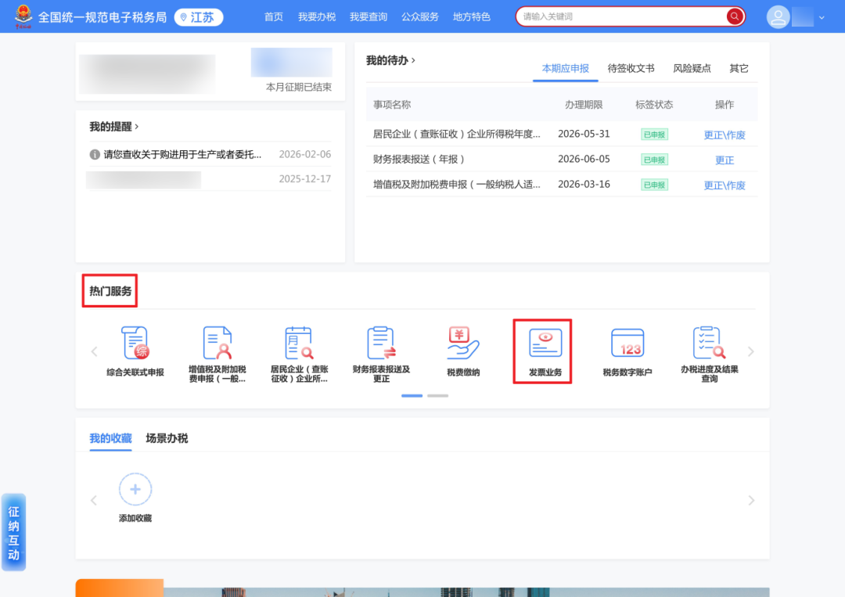Screen dimensions: 845x597
Task: Click the reminder date 2026-02-06
Action: [304, 155]
